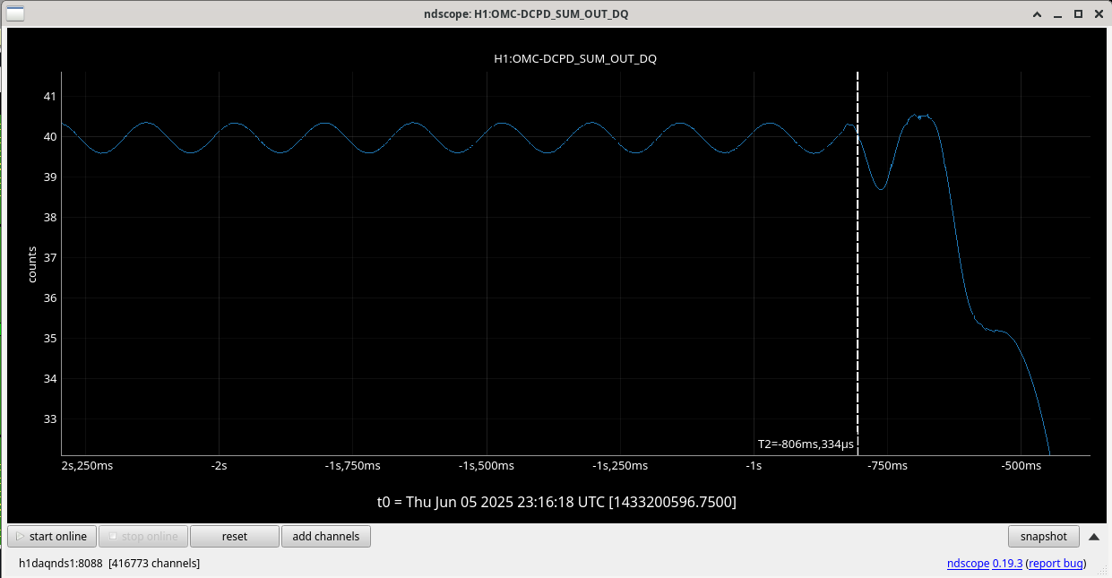Click the 35 y-axis tick label
Viewport: 1112px width, 578px height.
[x=50, y=339]
